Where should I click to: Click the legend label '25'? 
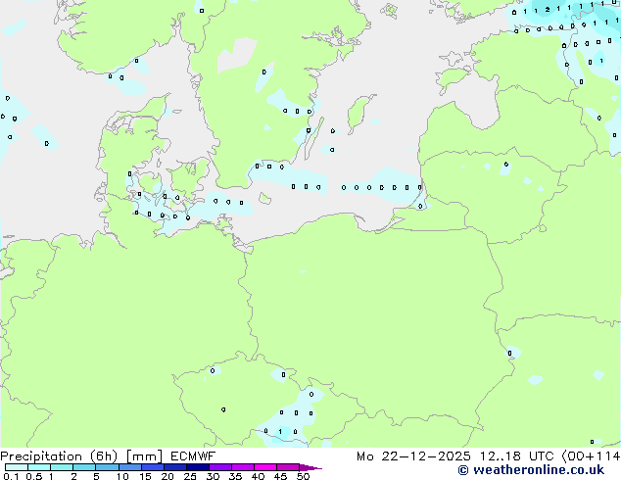click(190, 476)
